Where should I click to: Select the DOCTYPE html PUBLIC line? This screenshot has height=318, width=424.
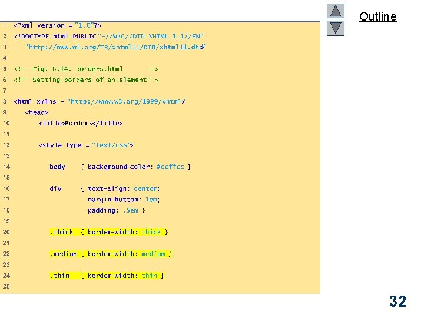tap(109, 37)
